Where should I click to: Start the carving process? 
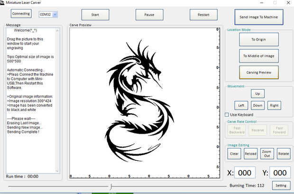[95, 15]
